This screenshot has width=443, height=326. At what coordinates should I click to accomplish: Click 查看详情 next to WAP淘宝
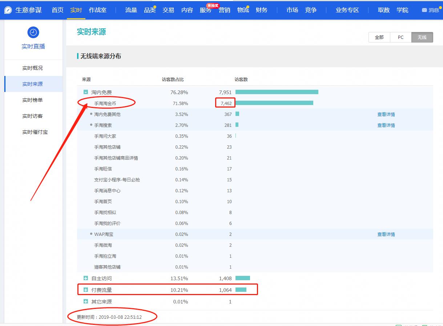coord(386,234)
